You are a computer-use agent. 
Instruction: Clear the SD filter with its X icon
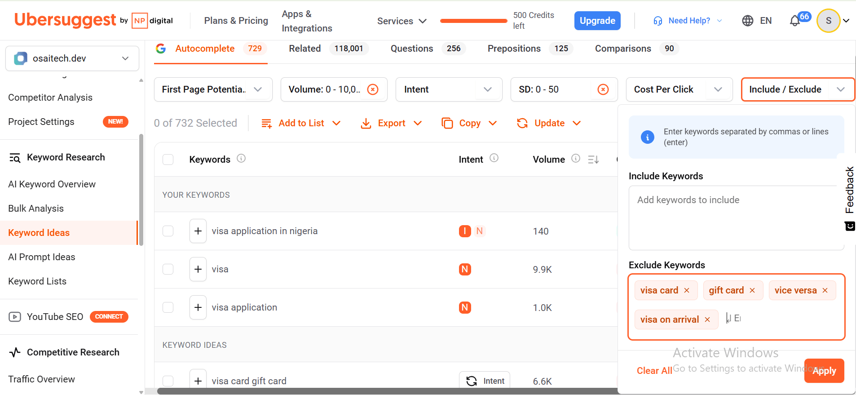click(x=603, y=89)
